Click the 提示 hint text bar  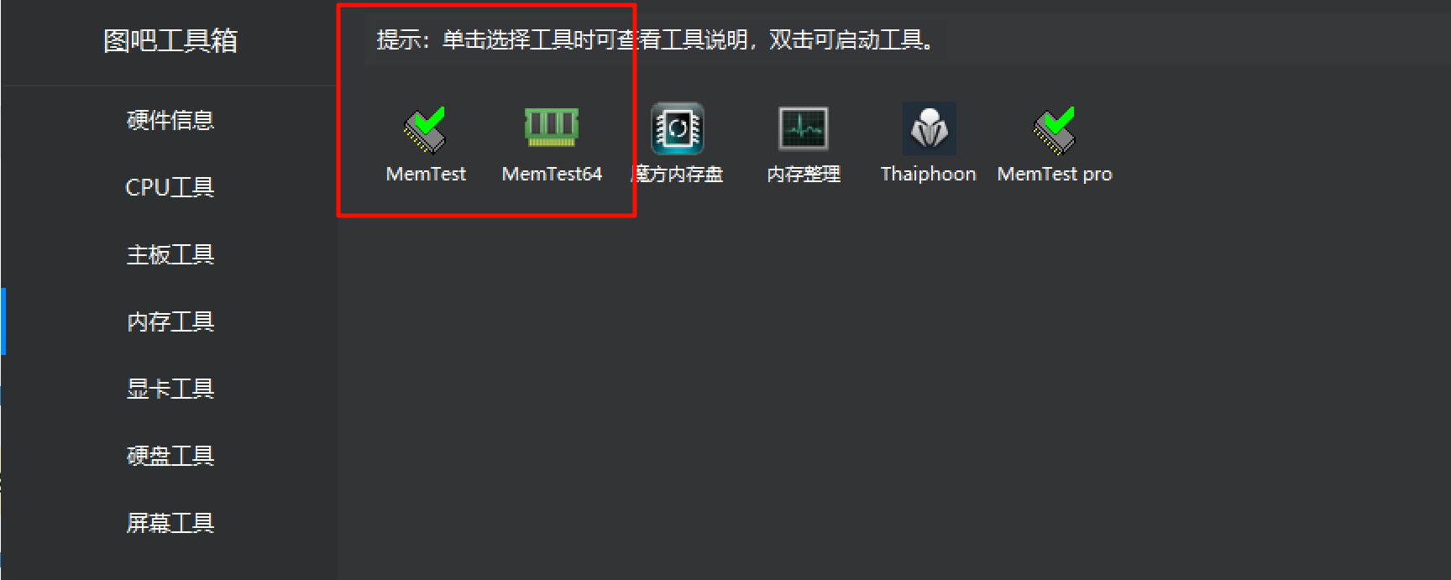coord(908,39)
